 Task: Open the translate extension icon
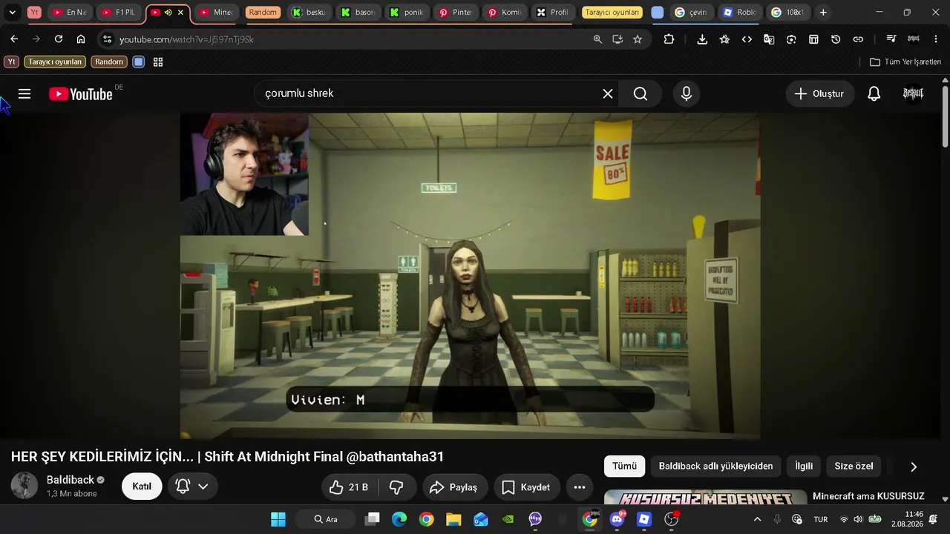(769, 39)
